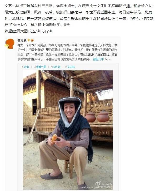155x191 pixels.
Task: Open the 林更新 username link
Action: point(22,40)
